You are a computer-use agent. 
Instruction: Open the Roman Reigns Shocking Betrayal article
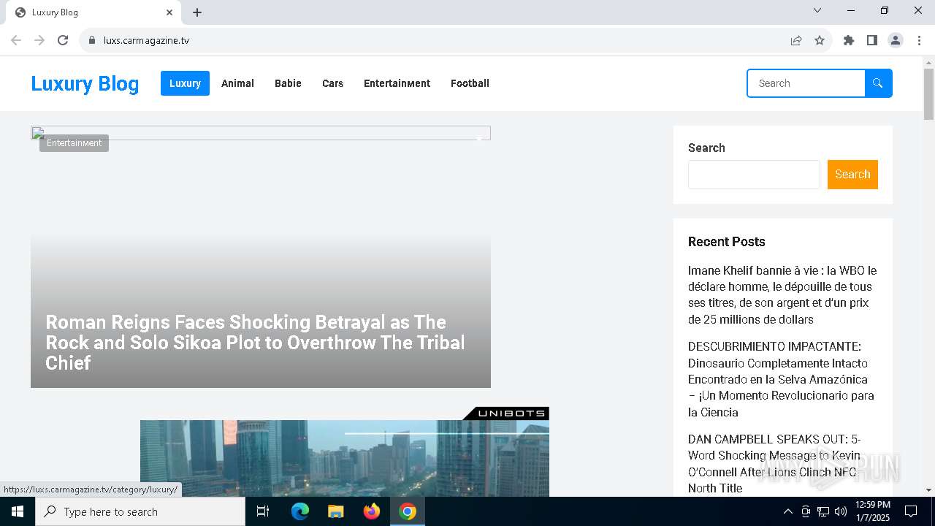coord(255,343)
